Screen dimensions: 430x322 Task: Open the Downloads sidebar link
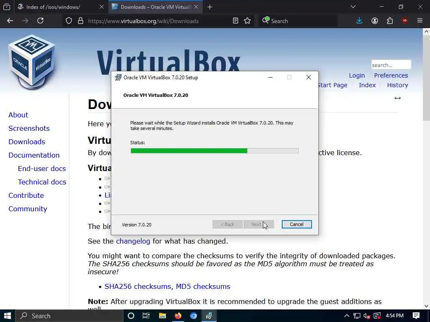pyautogui.click(x=26, y=142)
